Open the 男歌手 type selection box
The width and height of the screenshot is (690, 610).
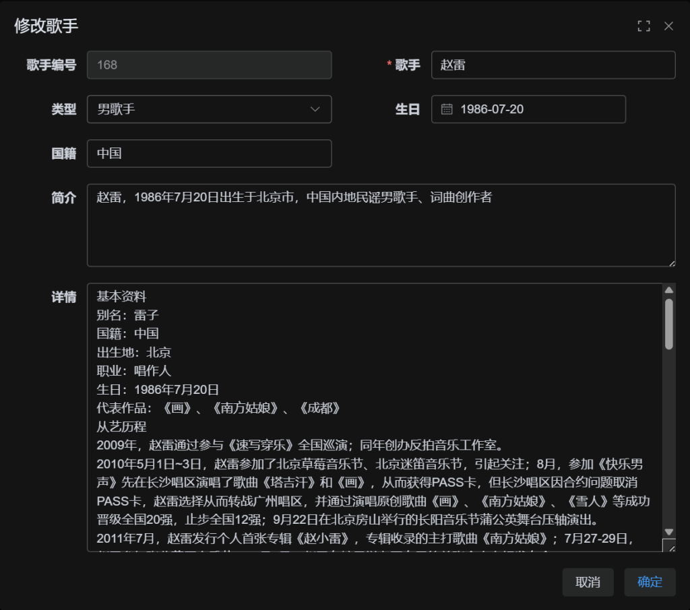pyautogui.click(x=202, y=109)
